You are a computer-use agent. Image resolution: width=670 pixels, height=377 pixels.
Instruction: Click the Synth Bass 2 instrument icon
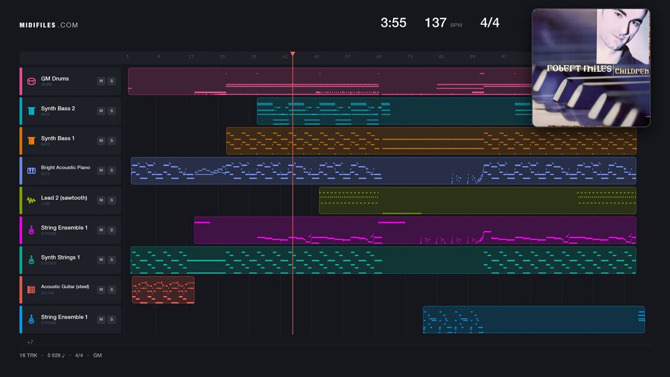point(31,111)
